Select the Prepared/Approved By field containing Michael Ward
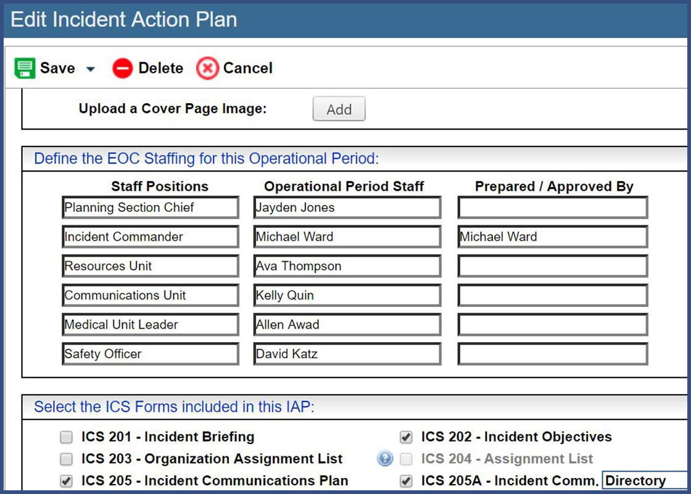691x494 pixels. (552, 237)
